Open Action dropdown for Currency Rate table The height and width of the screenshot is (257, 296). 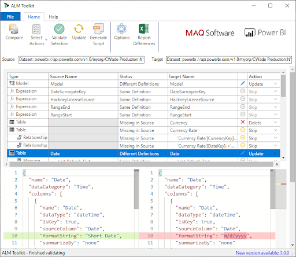click(x=276, y=130)
